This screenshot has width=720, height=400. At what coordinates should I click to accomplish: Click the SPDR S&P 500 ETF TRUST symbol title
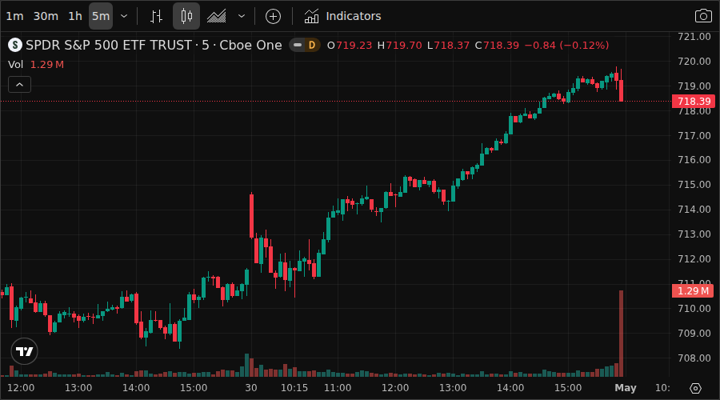tap(154, 45)
